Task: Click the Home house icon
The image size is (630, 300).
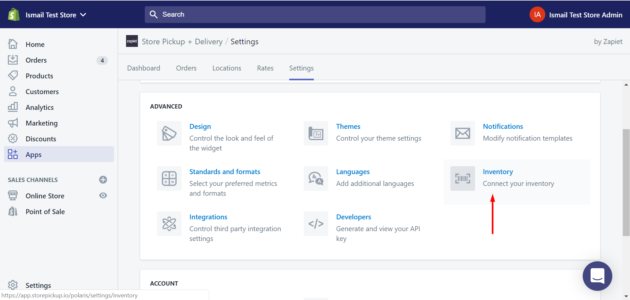Action: click(x=13, y=44)
